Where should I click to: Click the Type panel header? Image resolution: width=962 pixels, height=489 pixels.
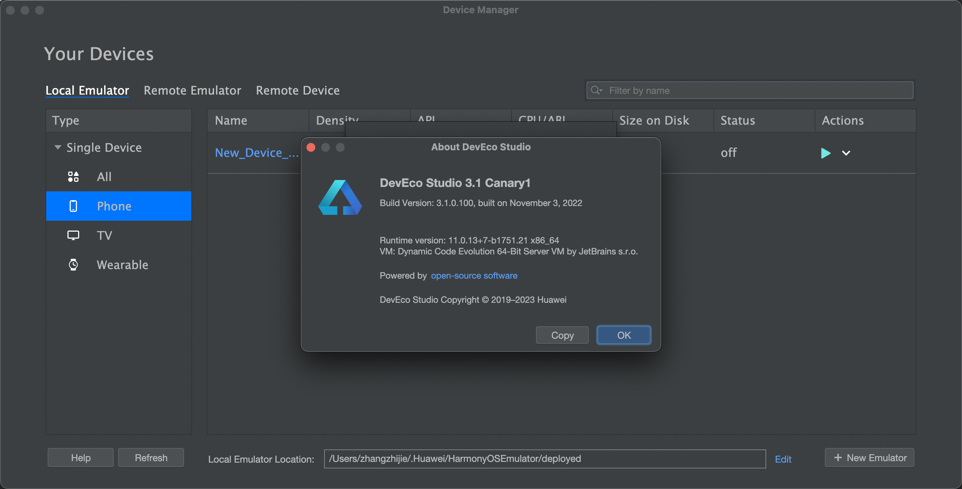(119, 121)
